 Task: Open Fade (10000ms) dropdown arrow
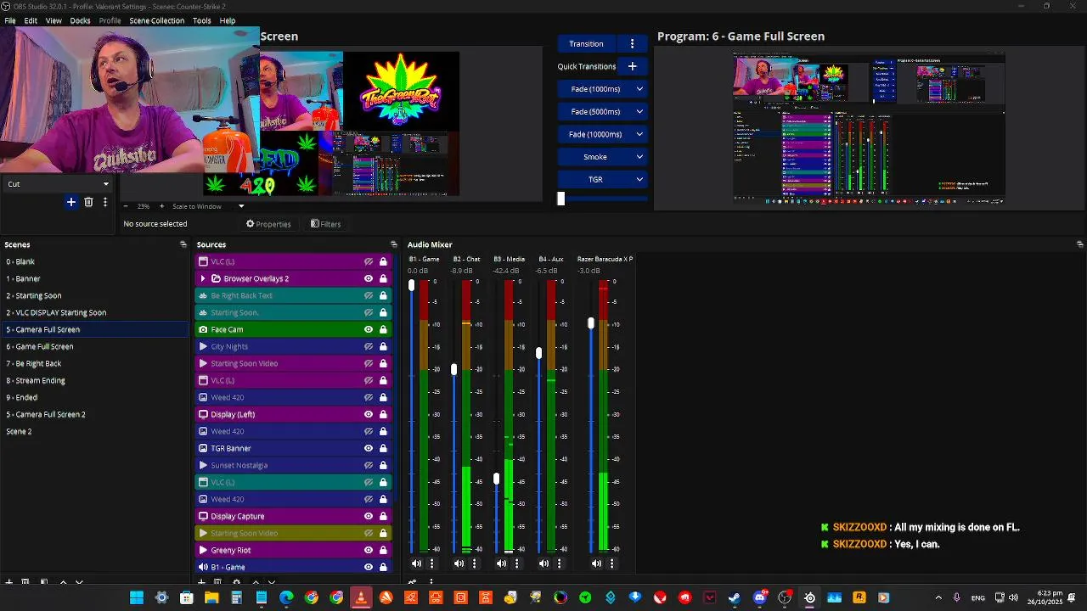point(639,134)
